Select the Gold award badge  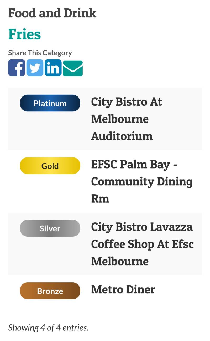(50, 166)
